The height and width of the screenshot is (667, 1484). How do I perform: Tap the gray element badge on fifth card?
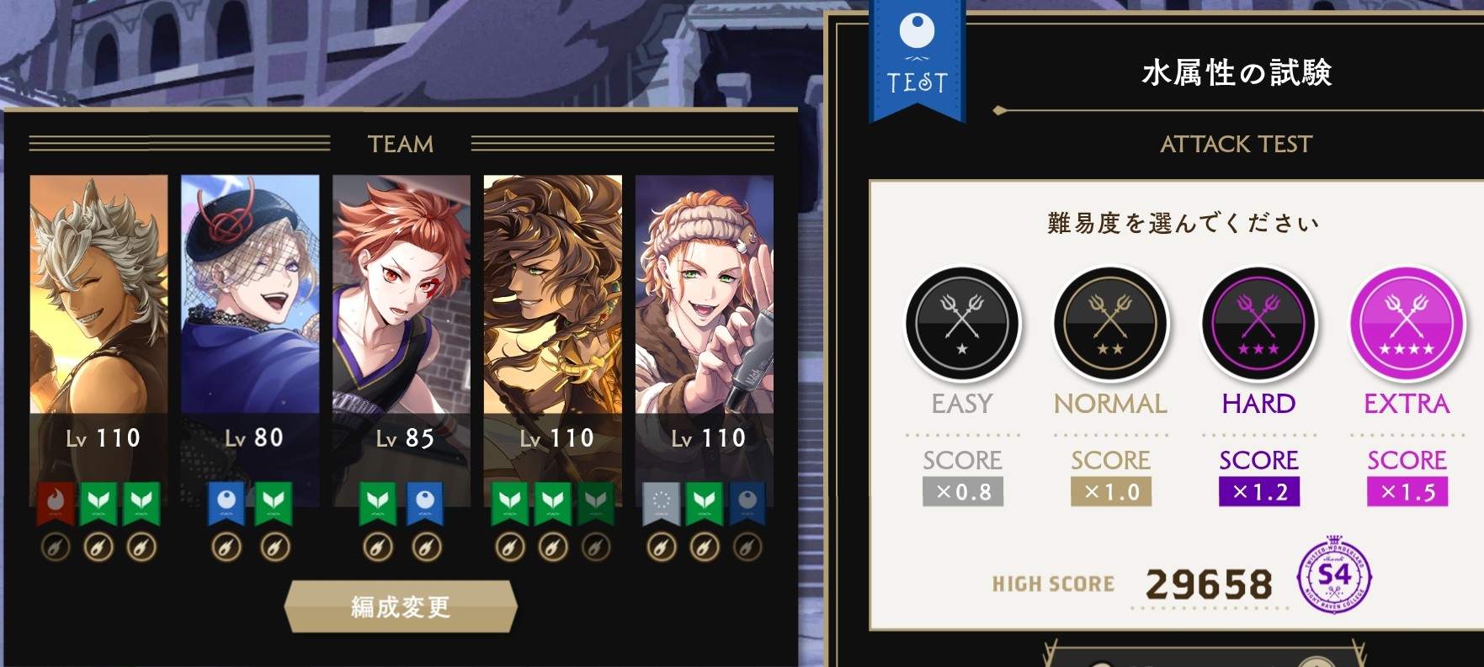point(661,503)
